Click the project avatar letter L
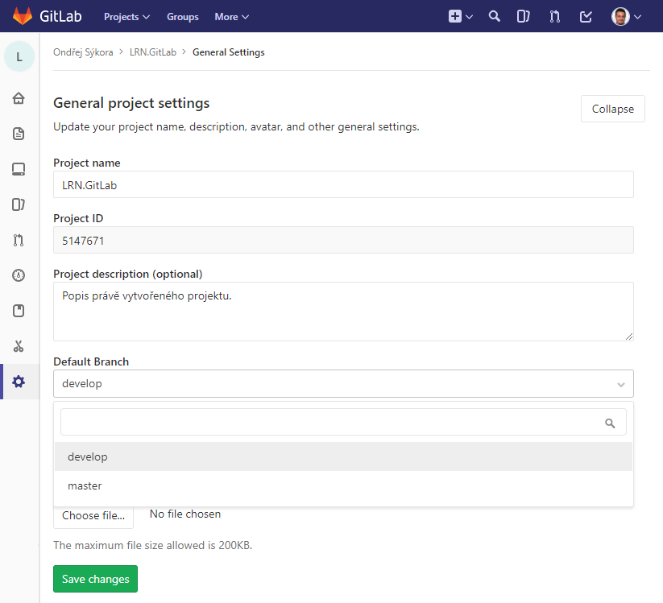 point(19,56)
